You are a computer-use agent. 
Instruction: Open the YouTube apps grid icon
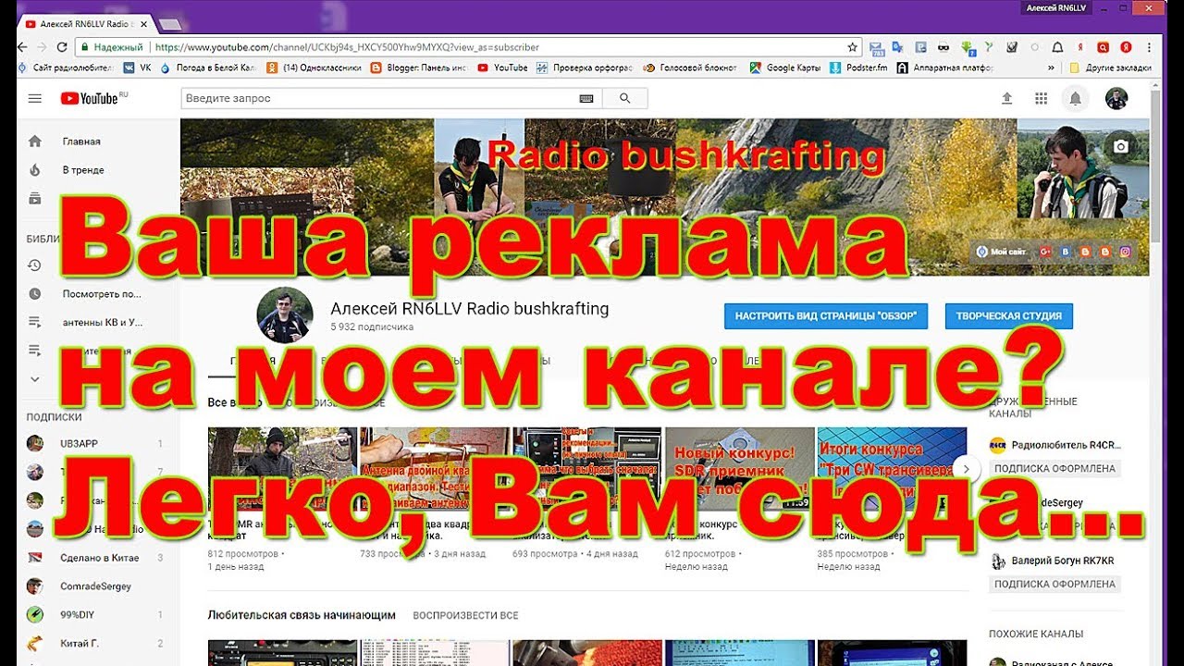click(x=1042, y=98)
